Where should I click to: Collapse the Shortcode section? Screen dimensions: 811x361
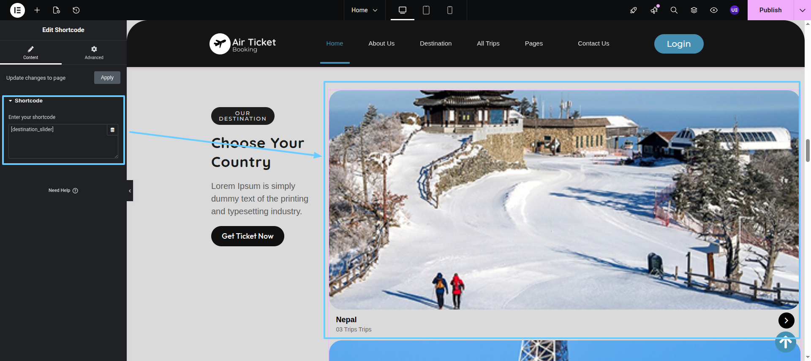coord(25,101)
